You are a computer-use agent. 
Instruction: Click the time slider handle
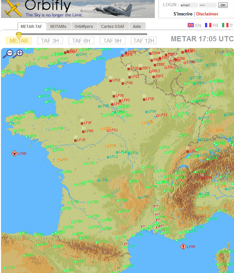tap(19, 34)
